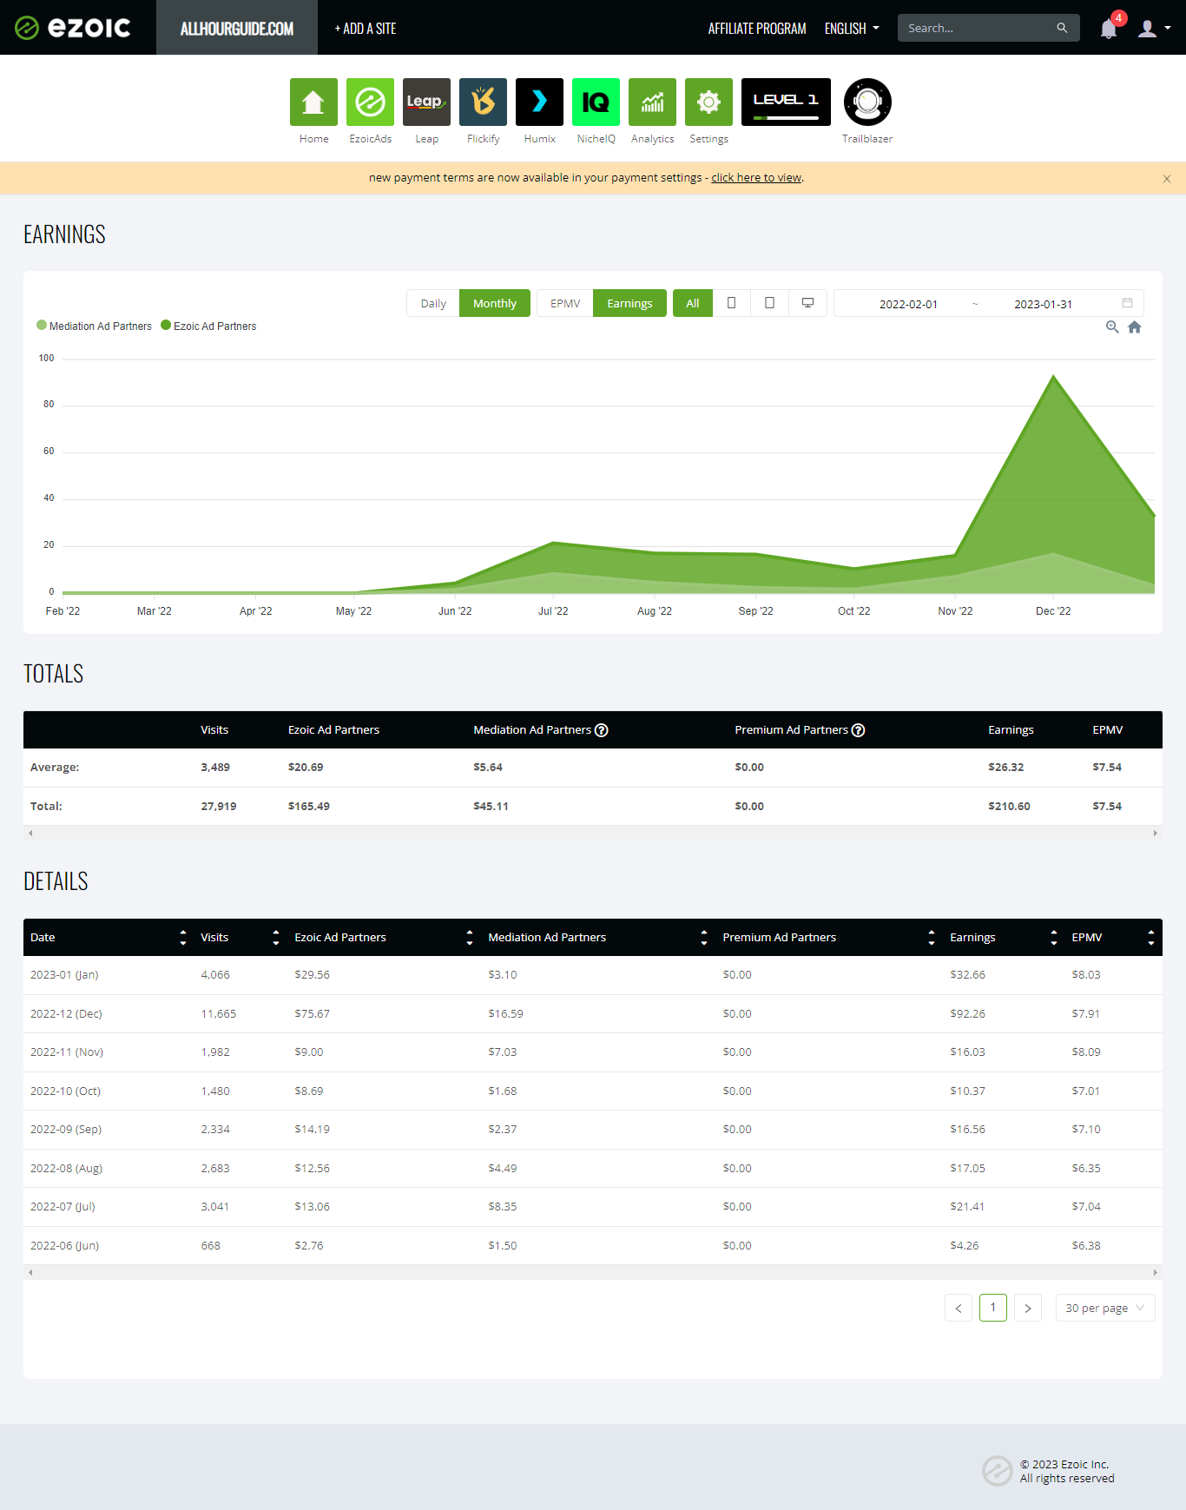Sort details table by EPMV

pos(1151,938)
